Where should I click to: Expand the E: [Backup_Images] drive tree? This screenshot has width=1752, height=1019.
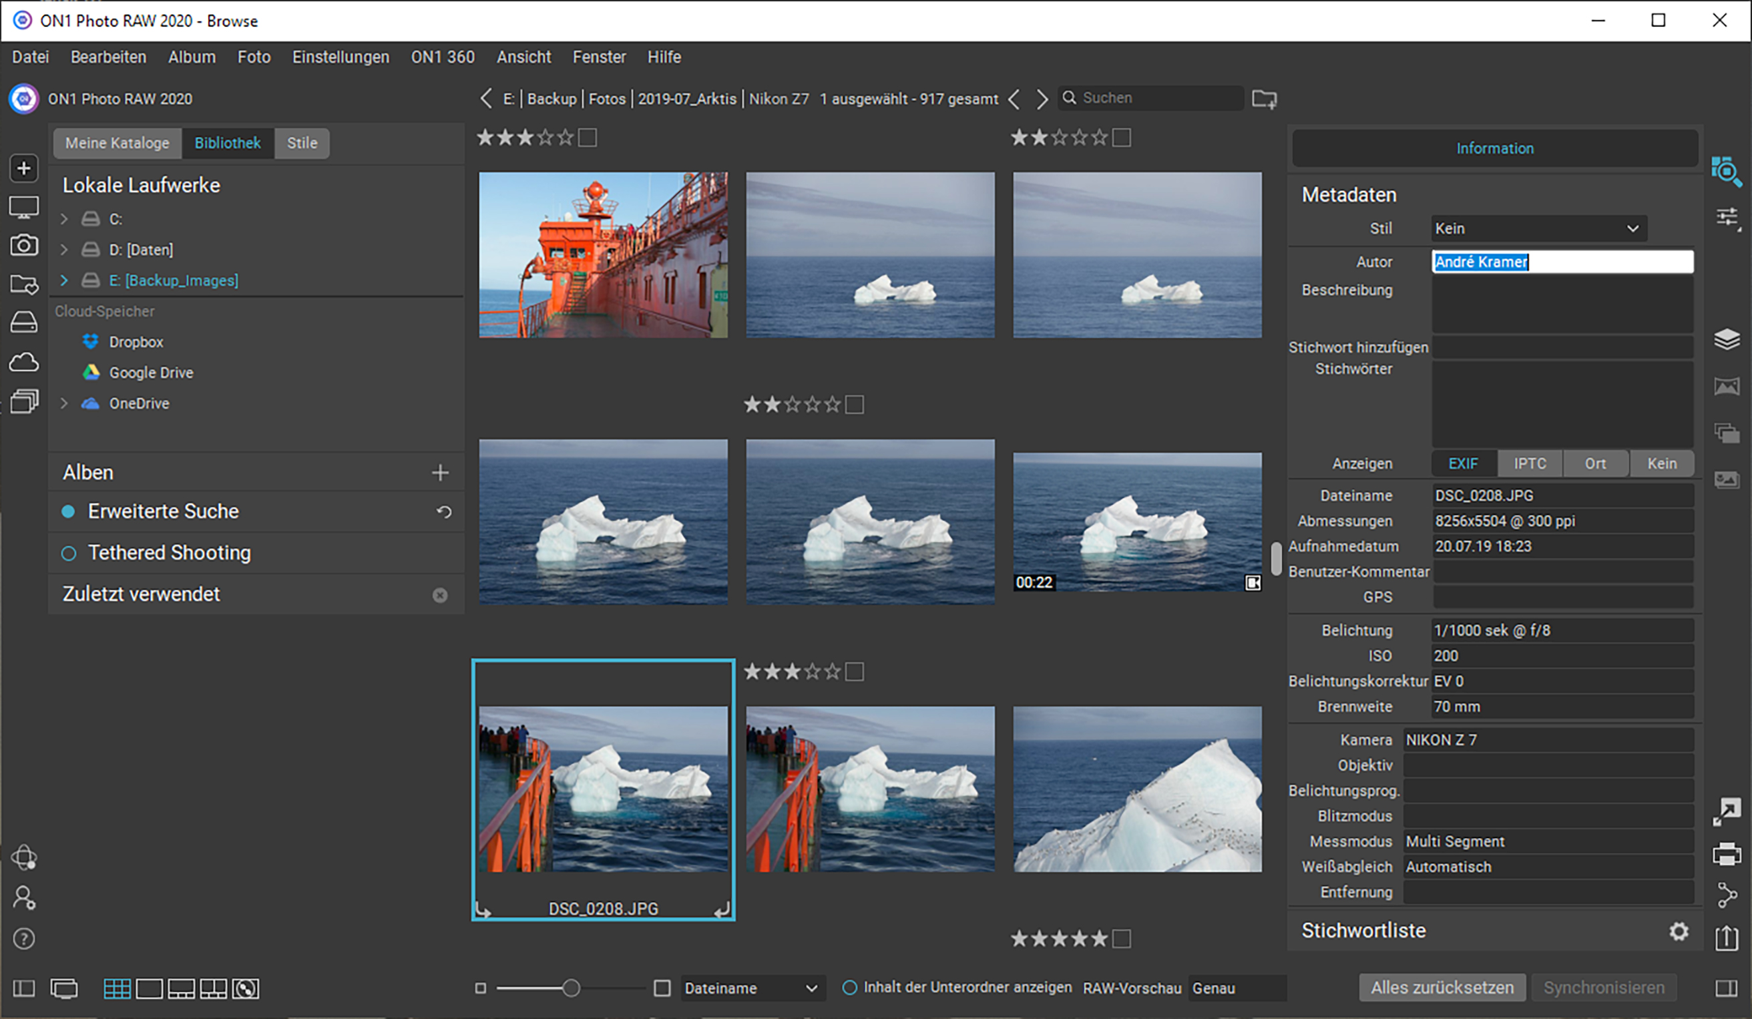click(64, 280)
